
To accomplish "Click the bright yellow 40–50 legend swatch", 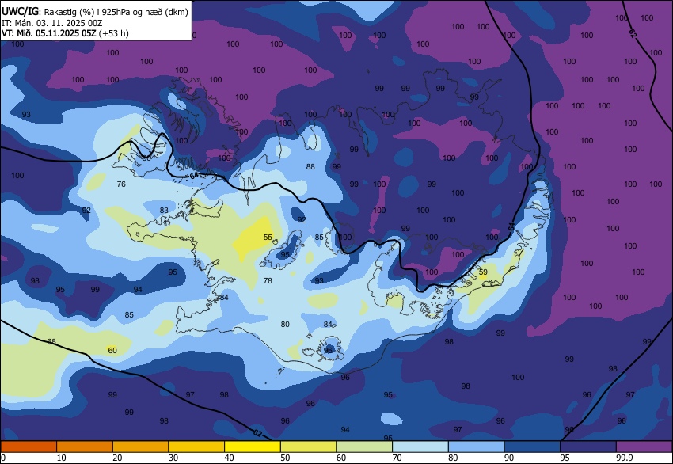I will pyautogui.click(x=253, y=447).
